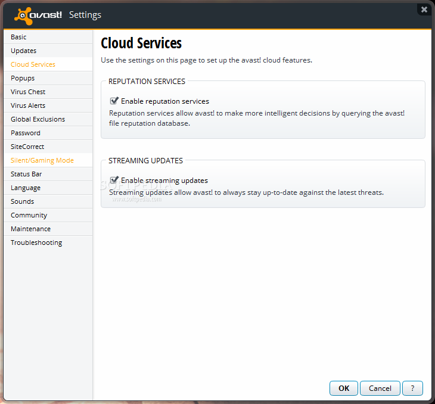Open help with question mark button

412,388
